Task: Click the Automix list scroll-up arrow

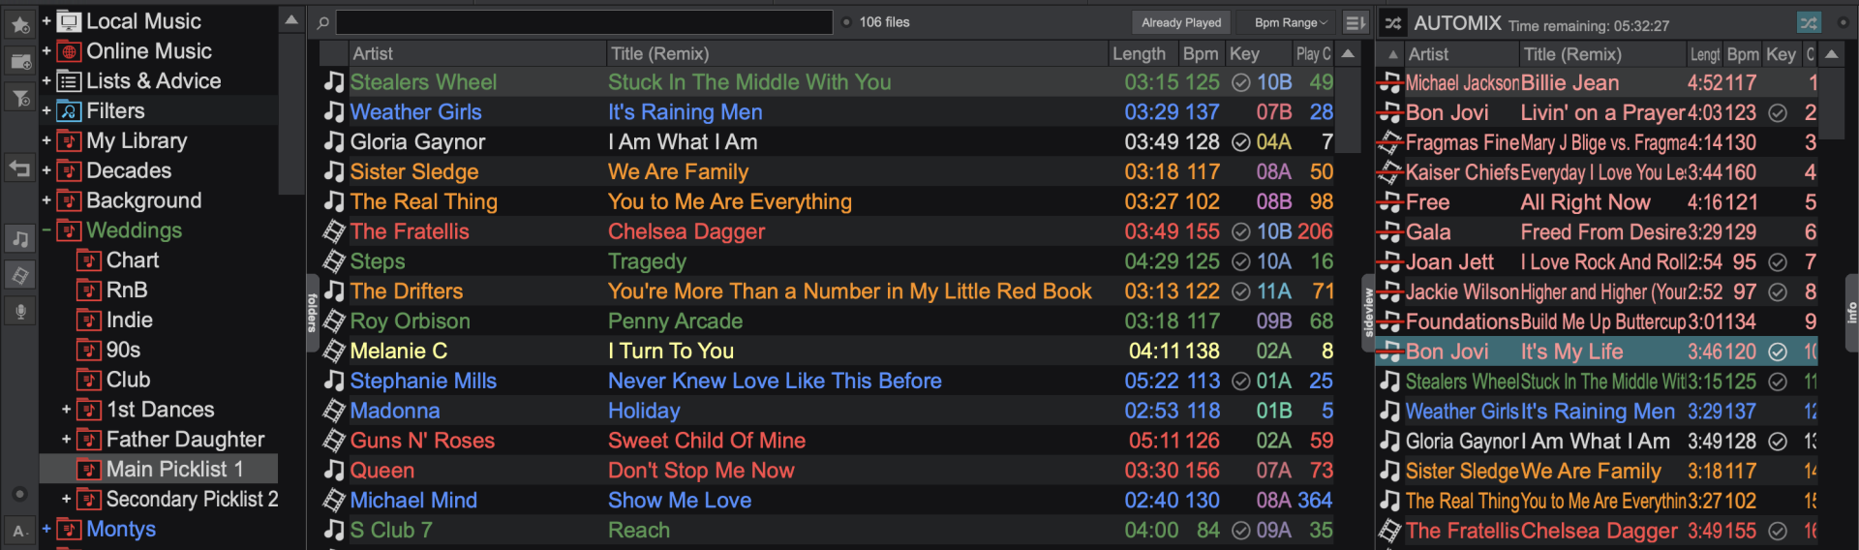Action: [x=1832, y=55]
